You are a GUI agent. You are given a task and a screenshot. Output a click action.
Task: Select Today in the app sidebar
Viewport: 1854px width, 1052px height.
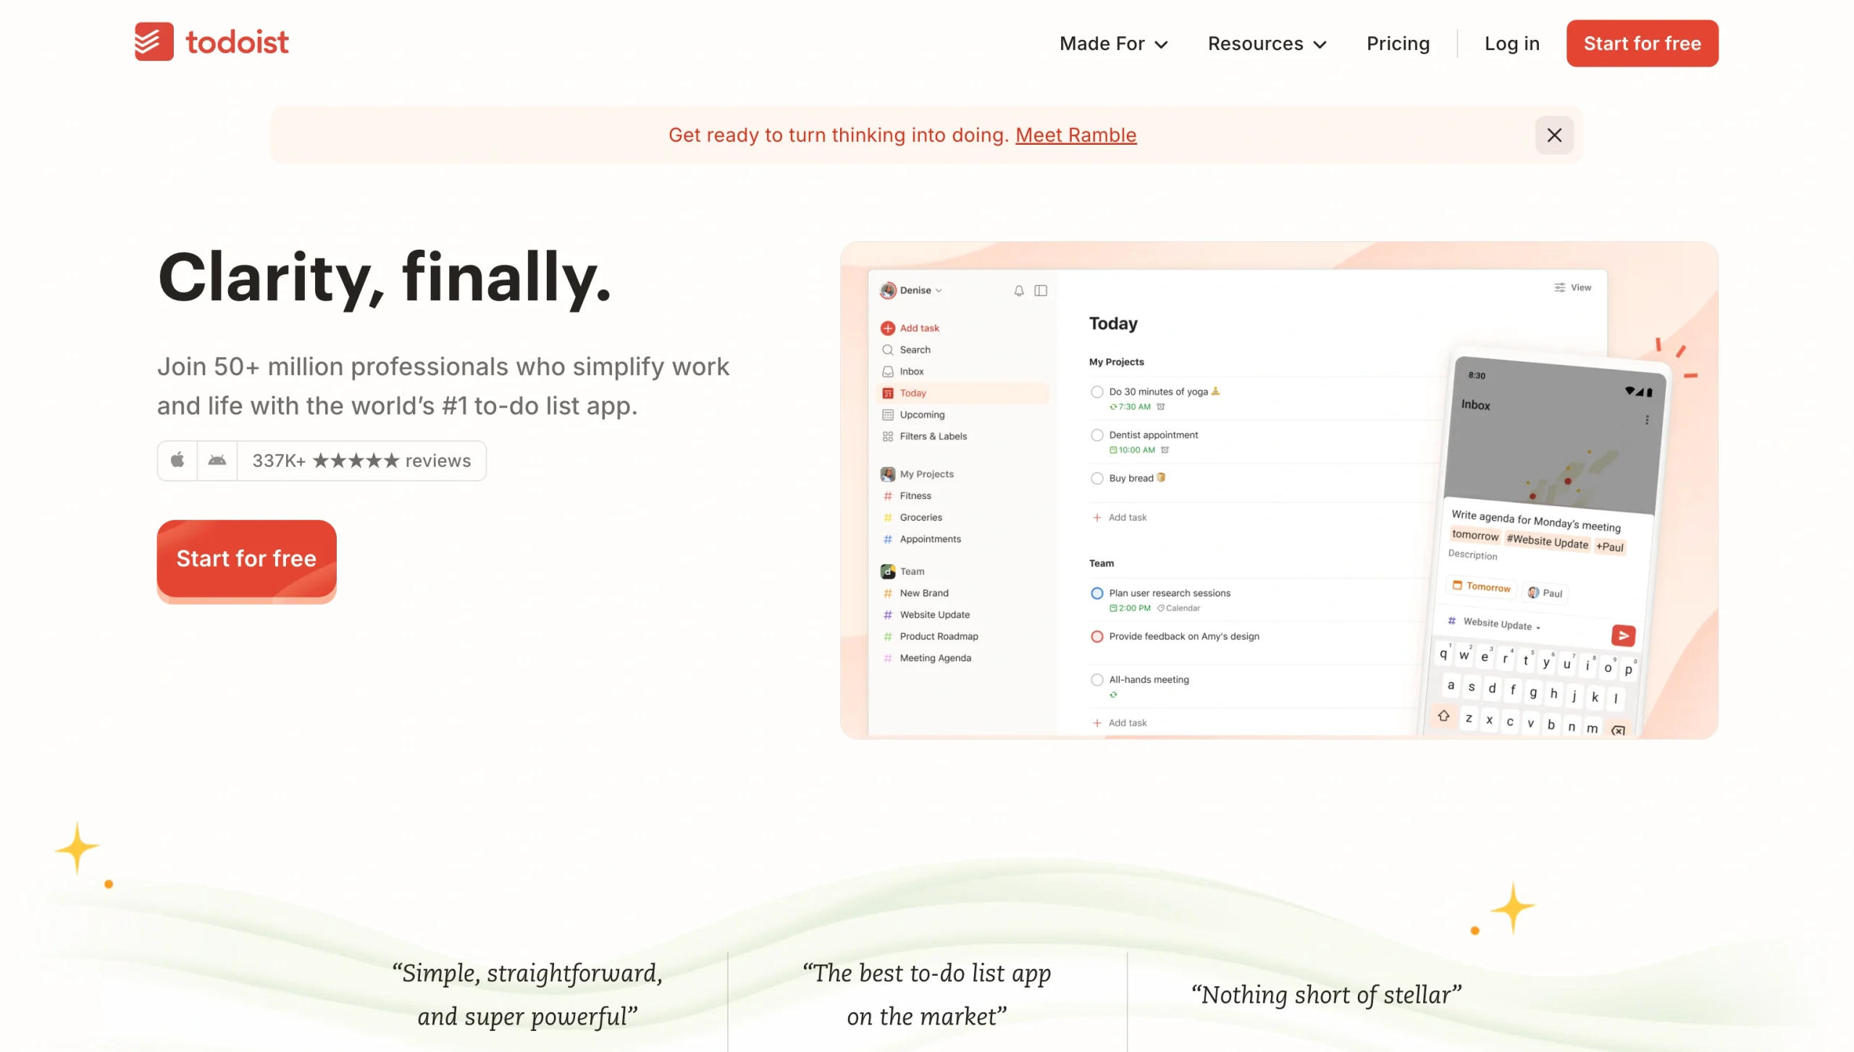pos(963,393)
